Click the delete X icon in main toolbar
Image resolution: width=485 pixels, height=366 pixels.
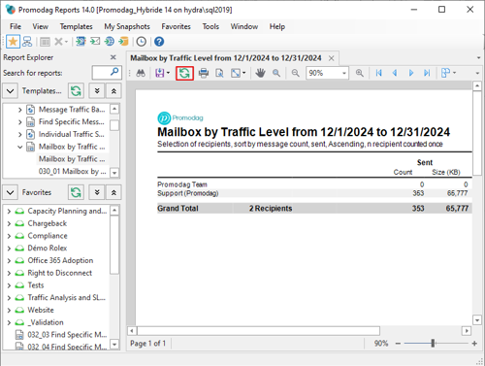(x=58, y=42)
